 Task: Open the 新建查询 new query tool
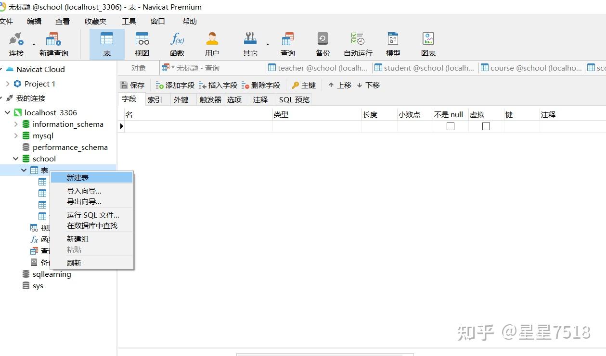click(53, 44)
